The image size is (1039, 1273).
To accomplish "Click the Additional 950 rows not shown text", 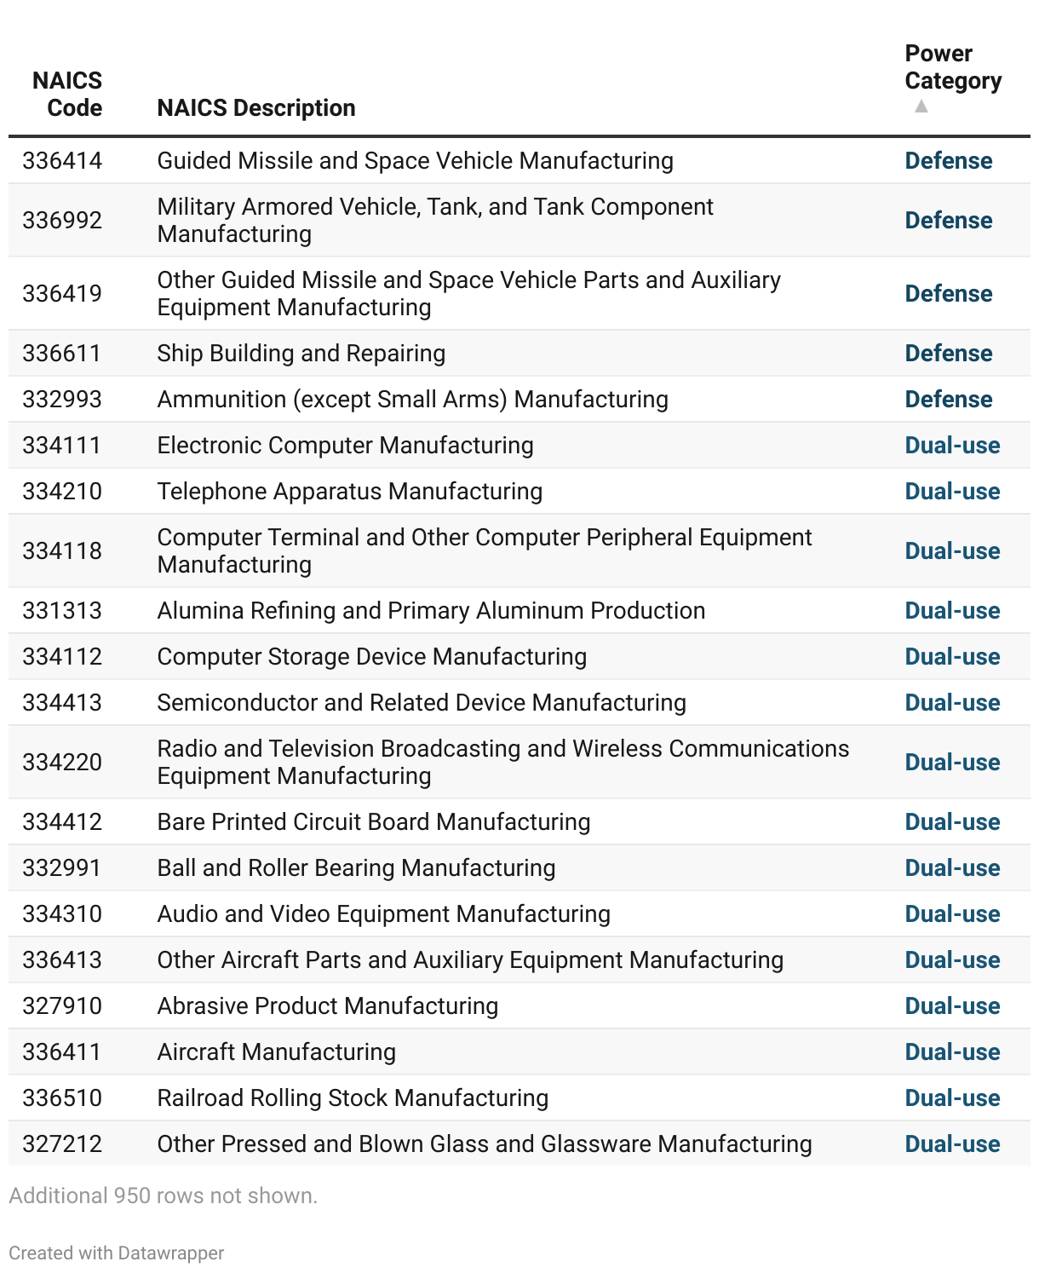I will [x=163, y=1195].
